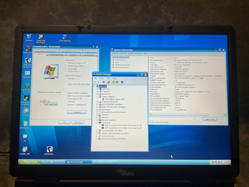249x187 pixels.
Task: Select the first AMD Turion 64 X2 processor entry
Action: pos(122,125)
